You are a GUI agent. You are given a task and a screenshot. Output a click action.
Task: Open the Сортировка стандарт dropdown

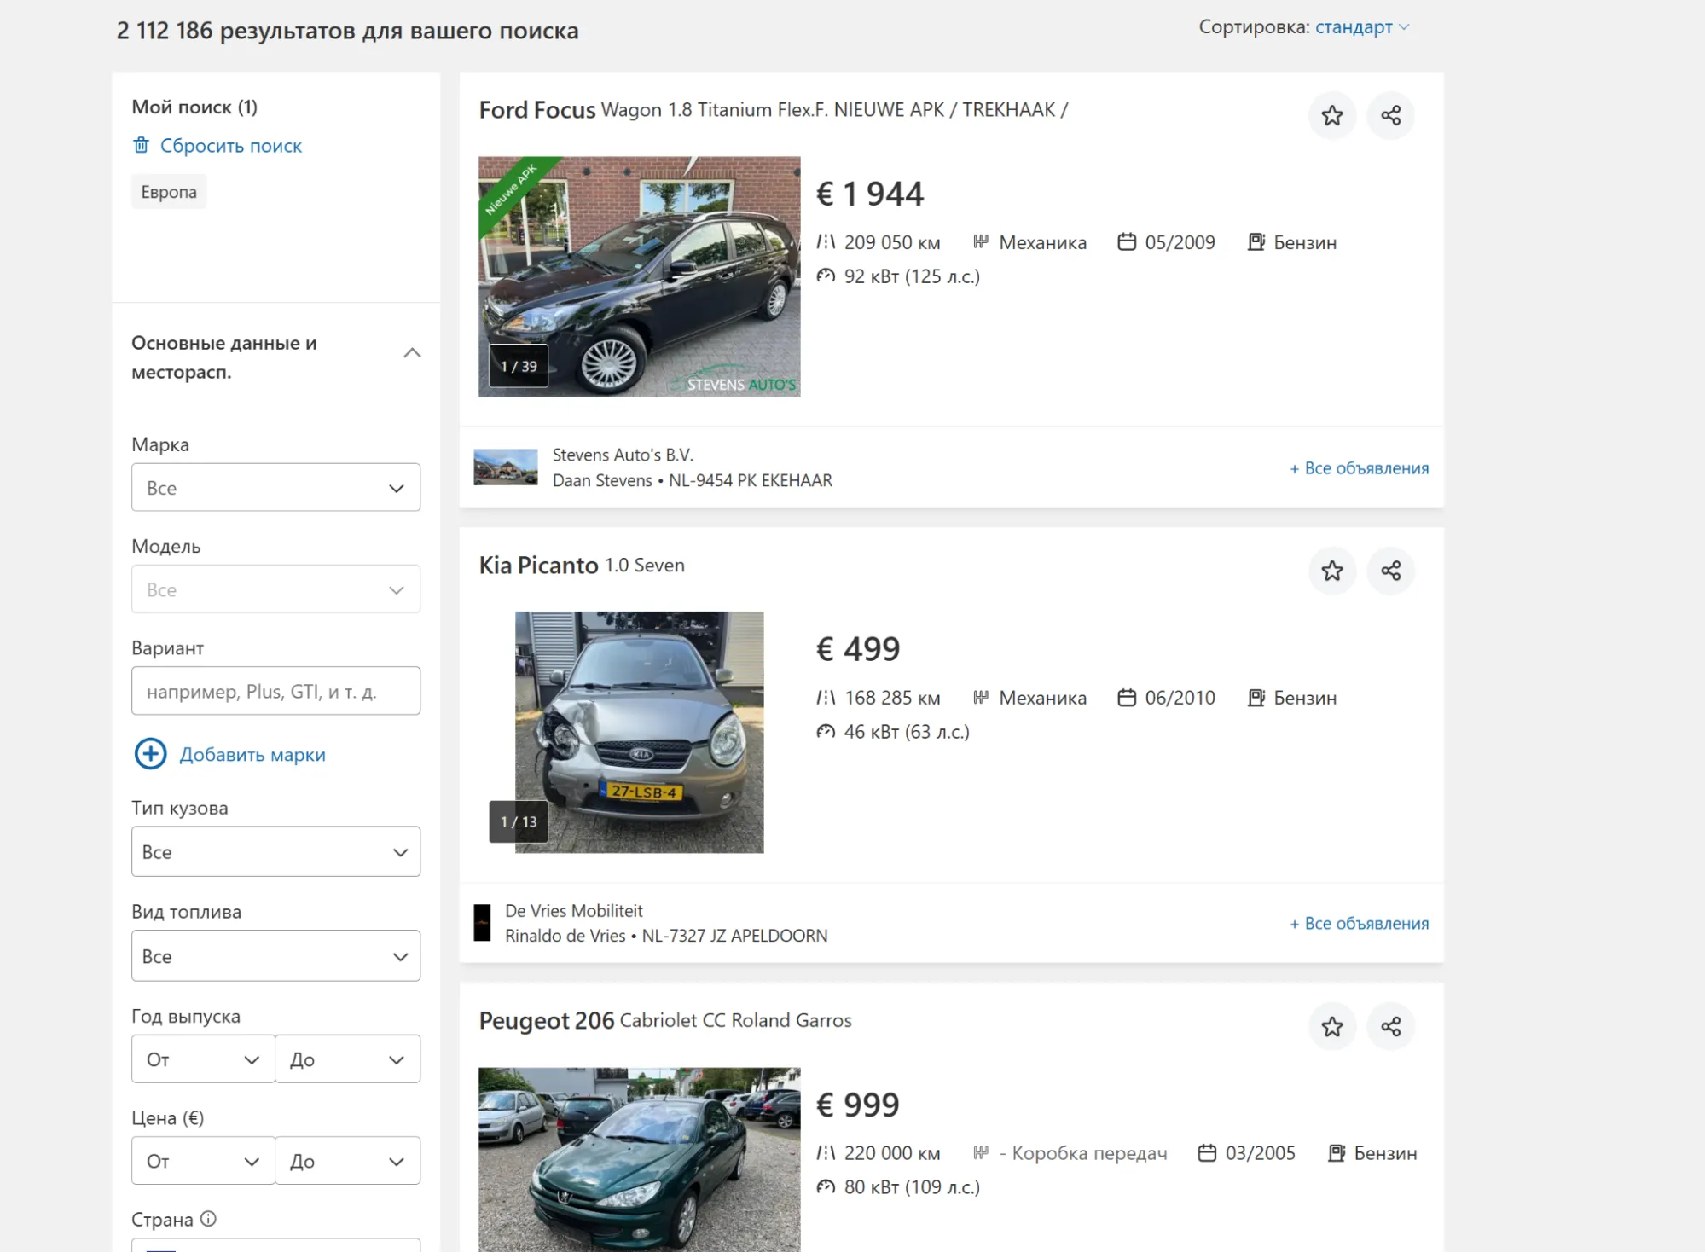point(1361,27)
